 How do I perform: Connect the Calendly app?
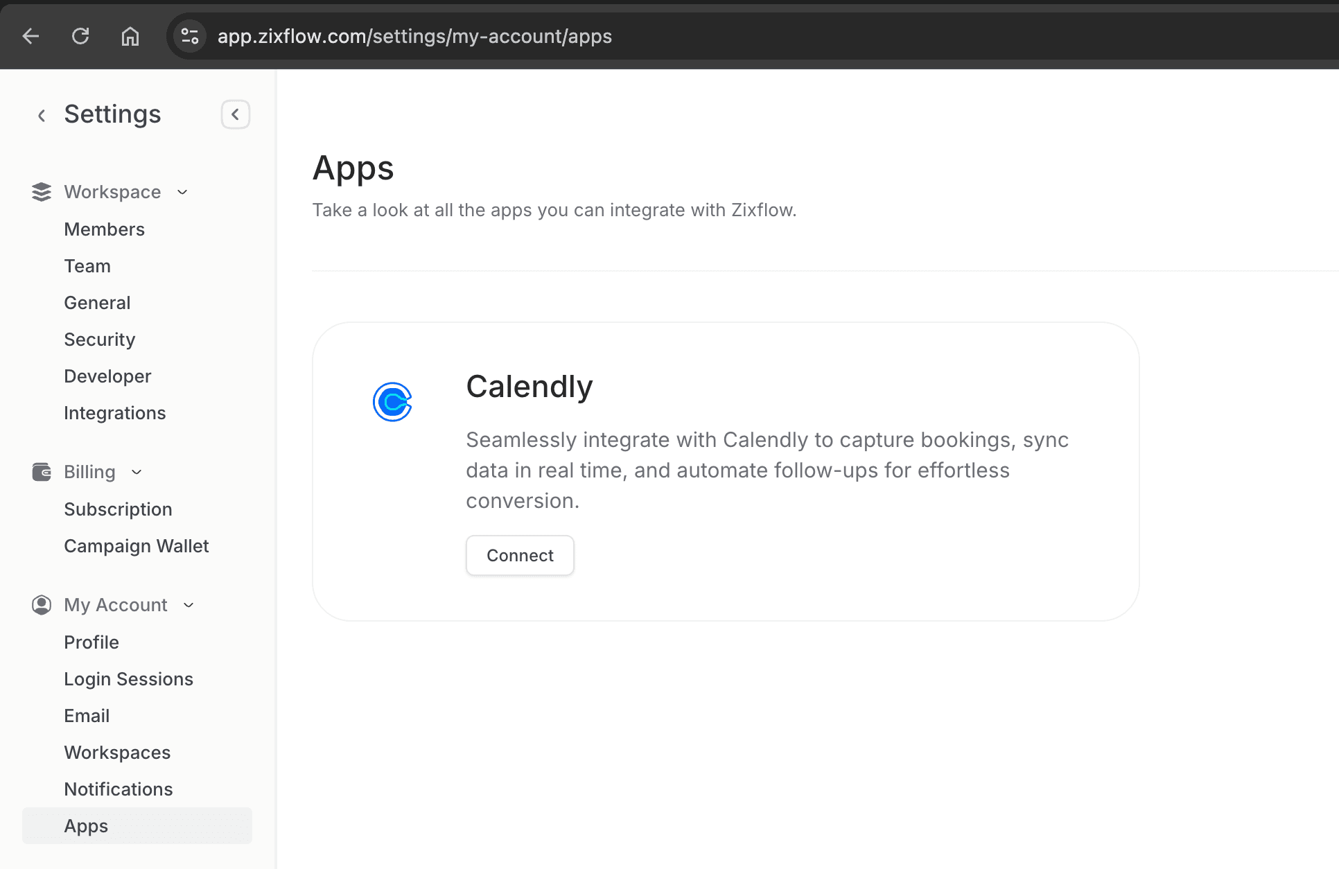pyautogui.click(x=519, y=555)
